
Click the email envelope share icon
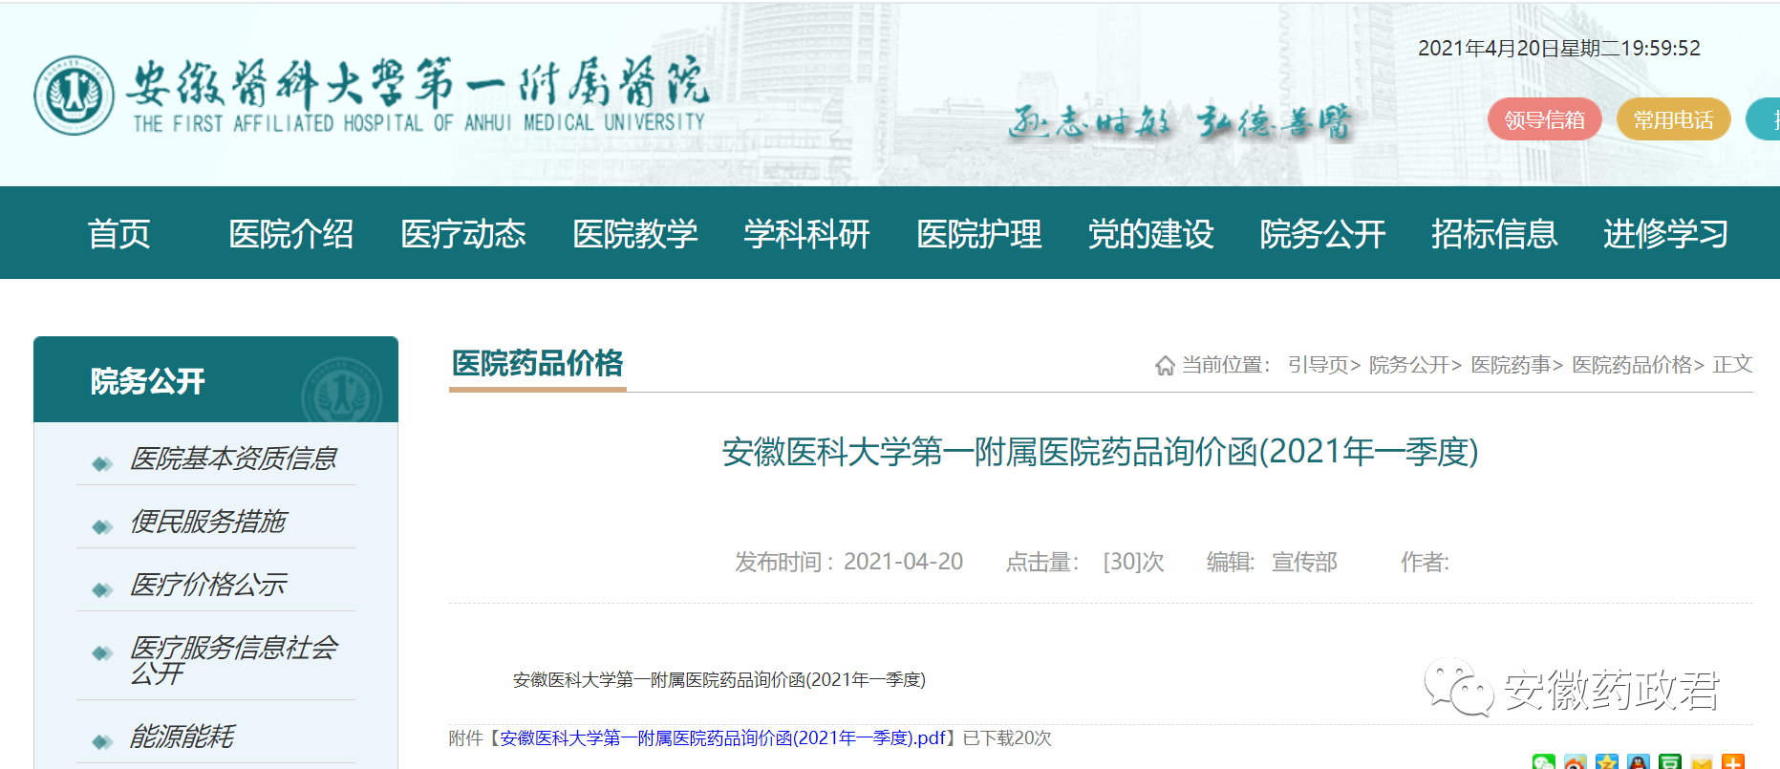pos(1702,763)
